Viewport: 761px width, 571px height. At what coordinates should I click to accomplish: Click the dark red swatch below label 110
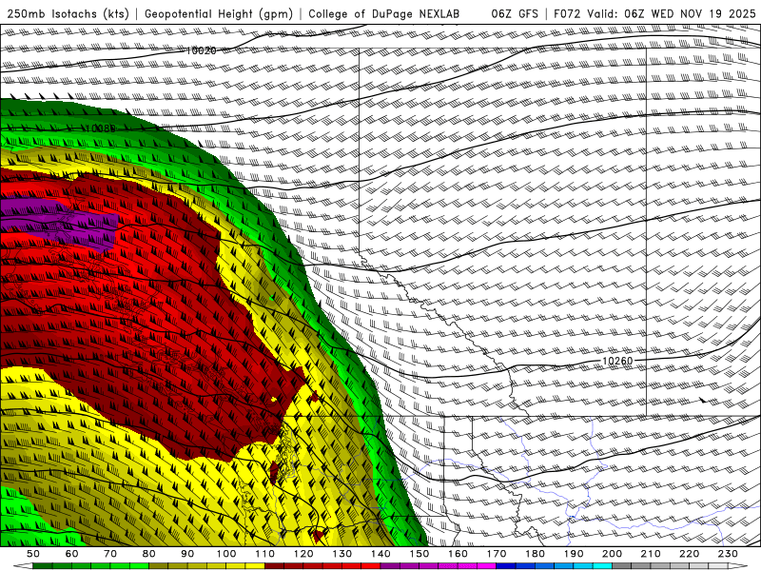(x=274, y=566)
